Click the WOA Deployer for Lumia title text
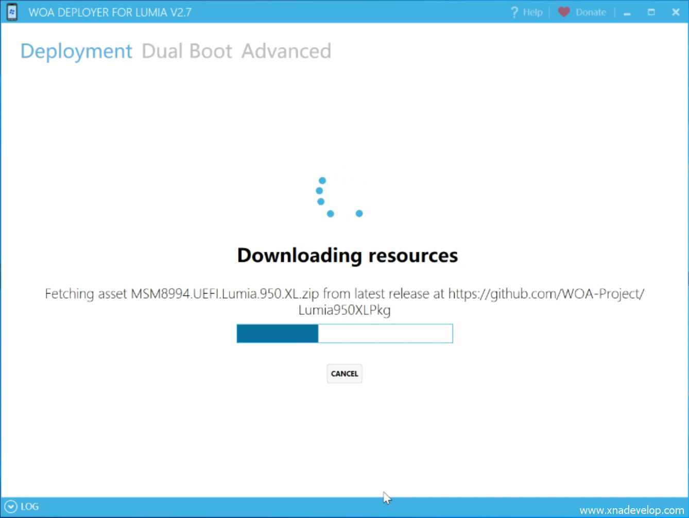 [110, 12]
